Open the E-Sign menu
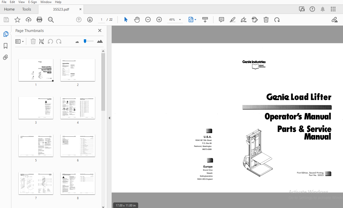Screen dimensions: 343x208 (x=33, y=2)
